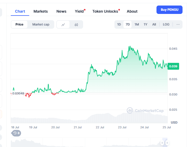Select the 1Y time range
This screenshot has width=187, height=147.
pos(145,24)
